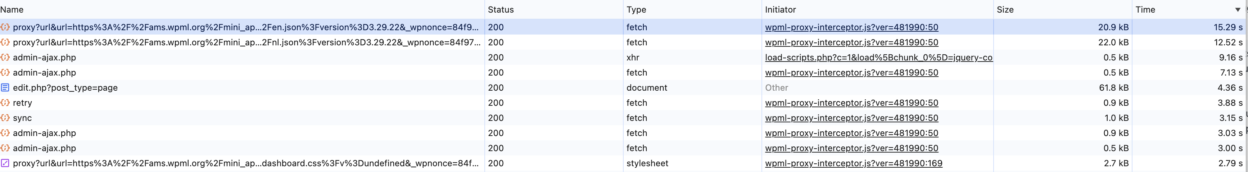Select the 22.0 kB nl.json request row
The image size is (1248, 172).
[x=624, y=42]
